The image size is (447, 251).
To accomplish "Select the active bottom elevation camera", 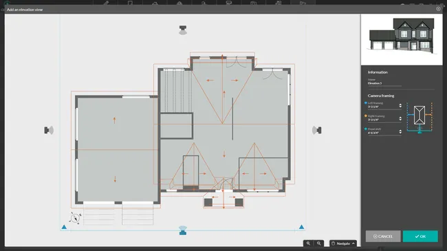I will (x=183, y=230).
